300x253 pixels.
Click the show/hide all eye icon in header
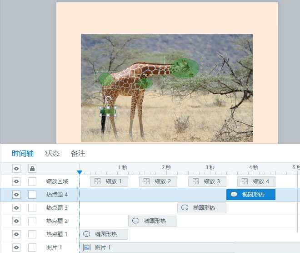coord(16,169)
